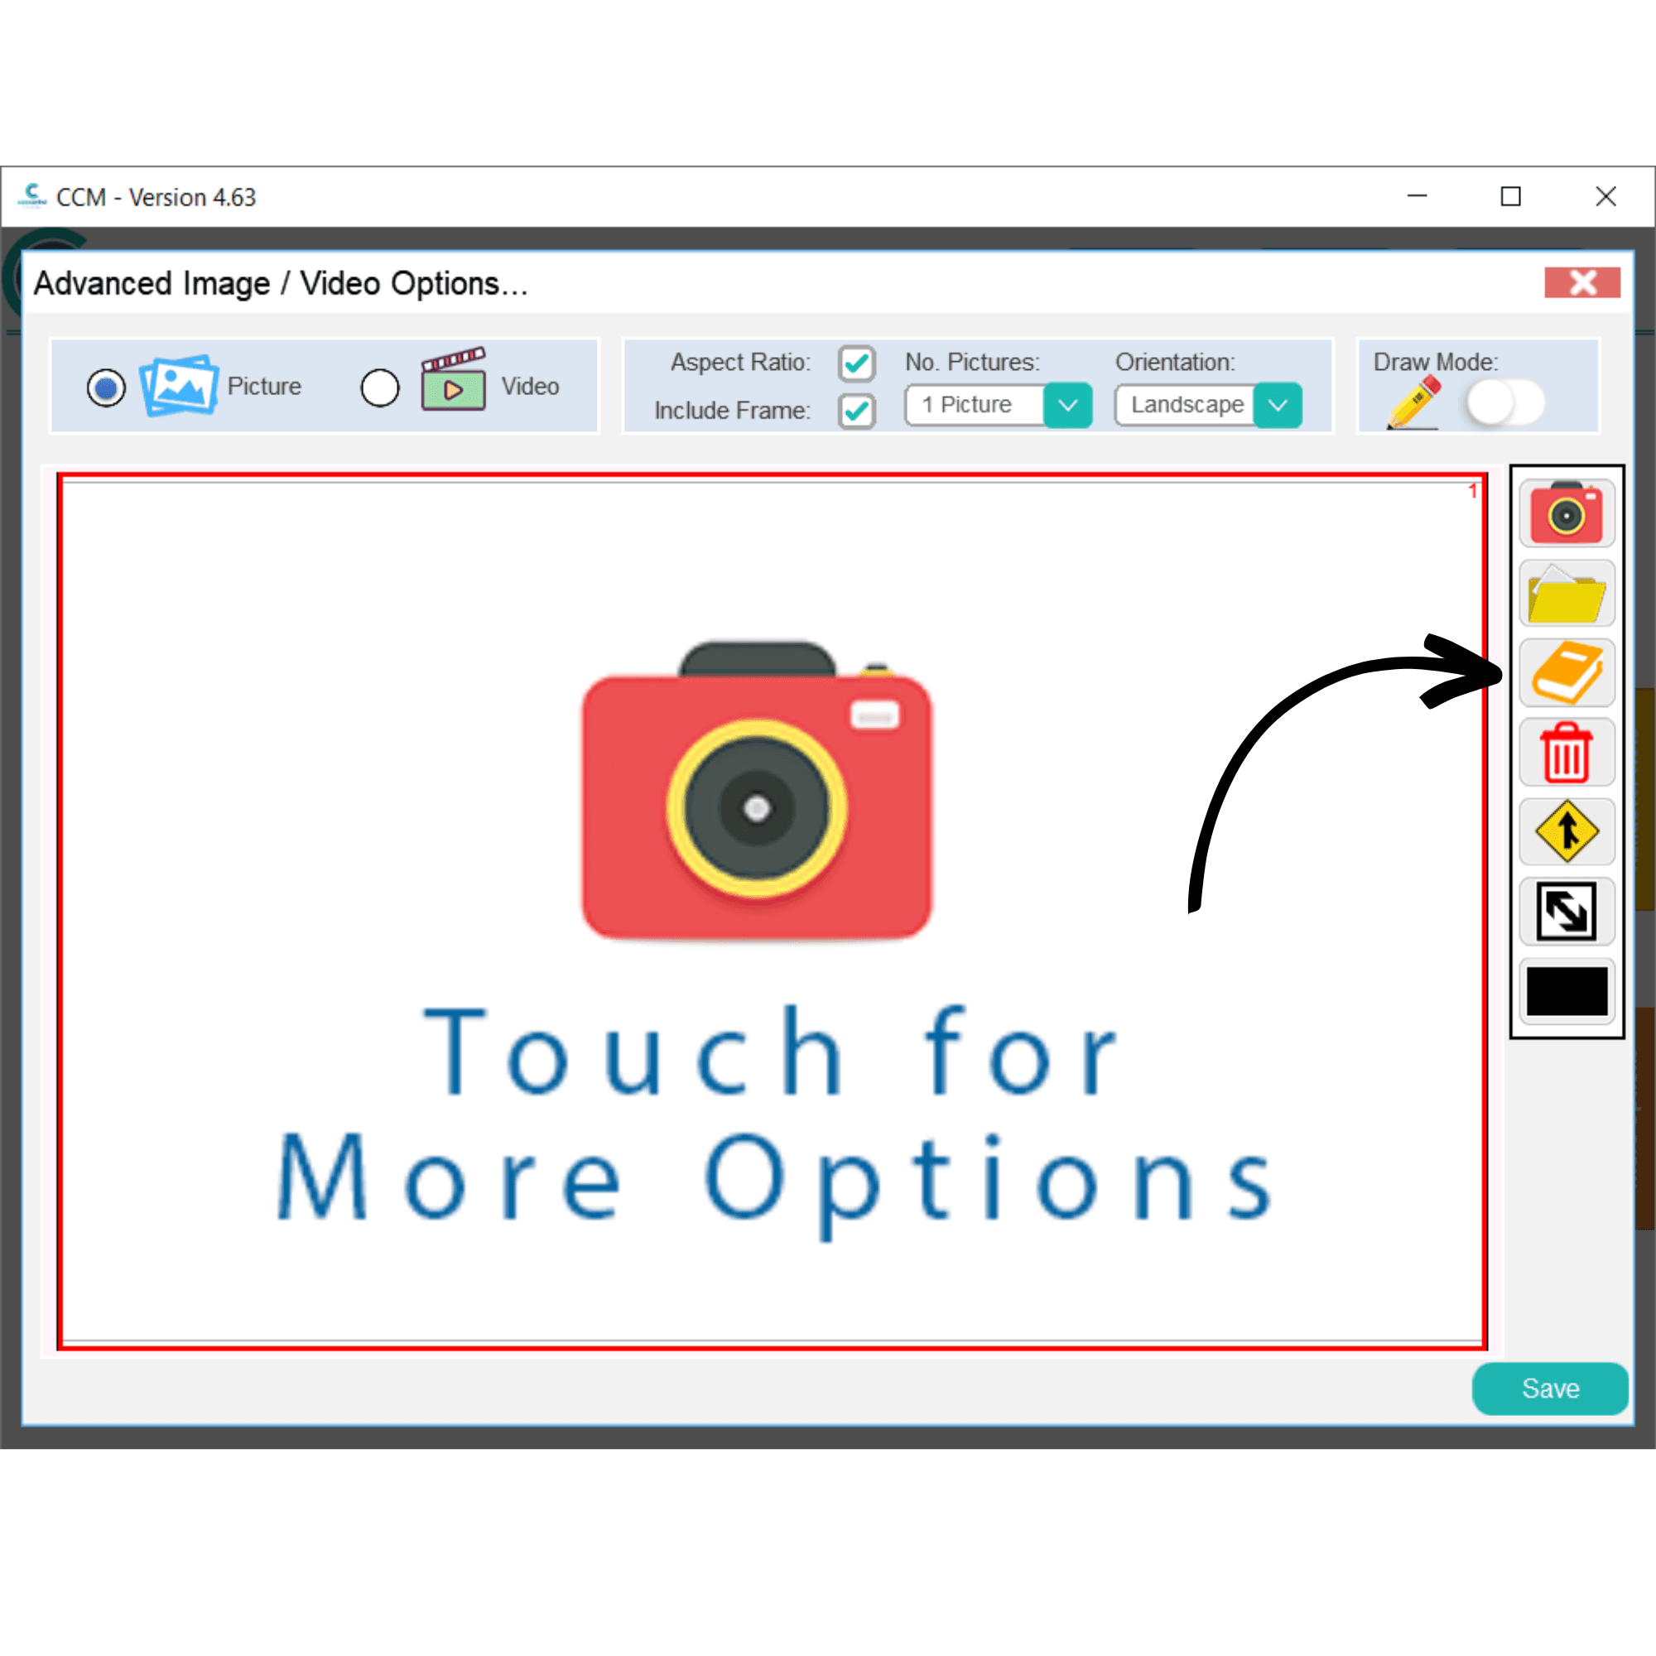Minimize the CCM window
This screenshot has width=1656, height=1656.
point(1417,196)
